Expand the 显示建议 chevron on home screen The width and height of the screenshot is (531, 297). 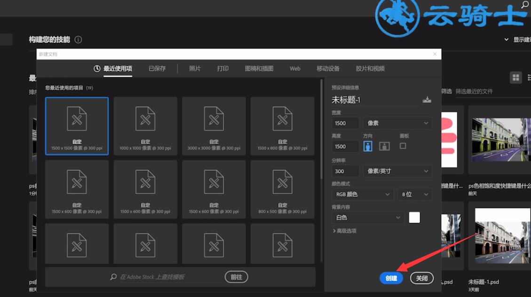pos(506,40)
